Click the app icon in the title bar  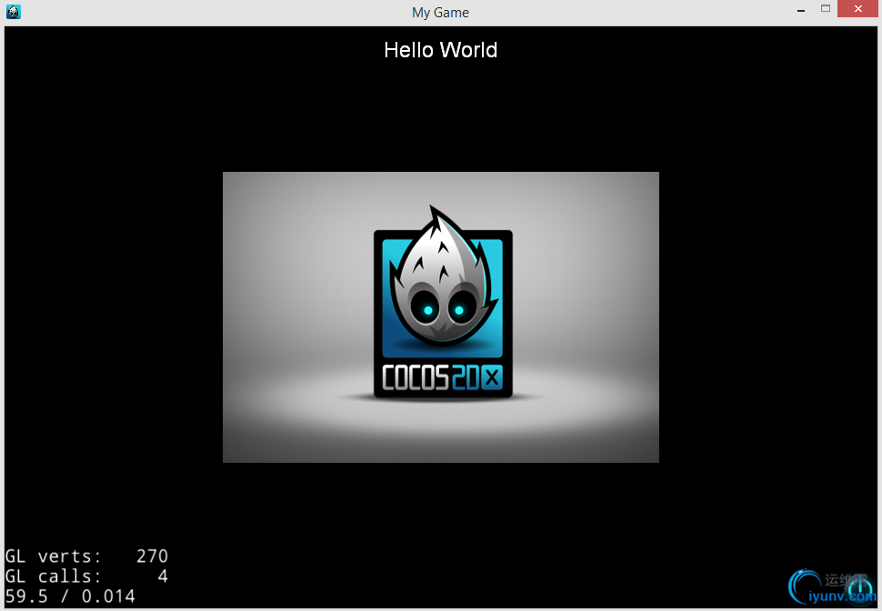pos(14,11)
